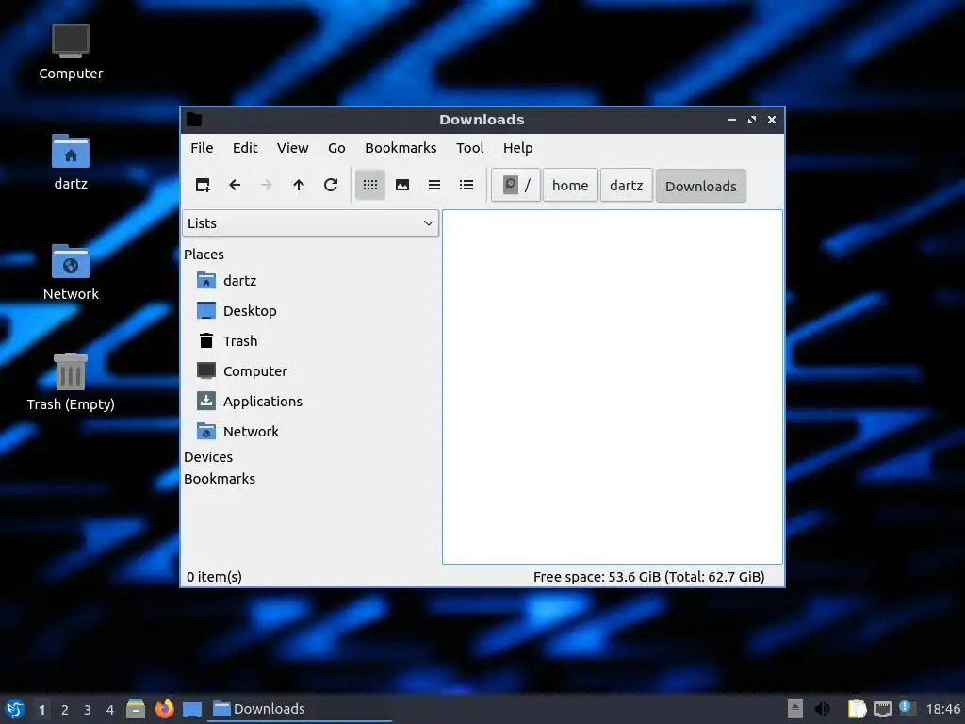Switch to icon view mode

[369, 186]
